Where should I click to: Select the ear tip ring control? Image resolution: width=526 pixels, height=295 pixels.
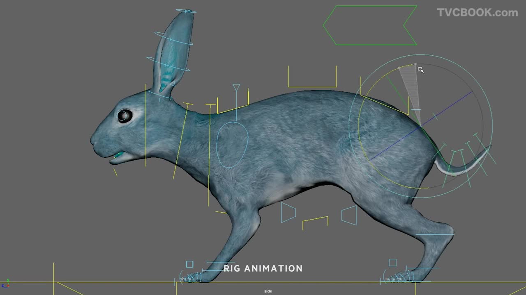[186, 11]
